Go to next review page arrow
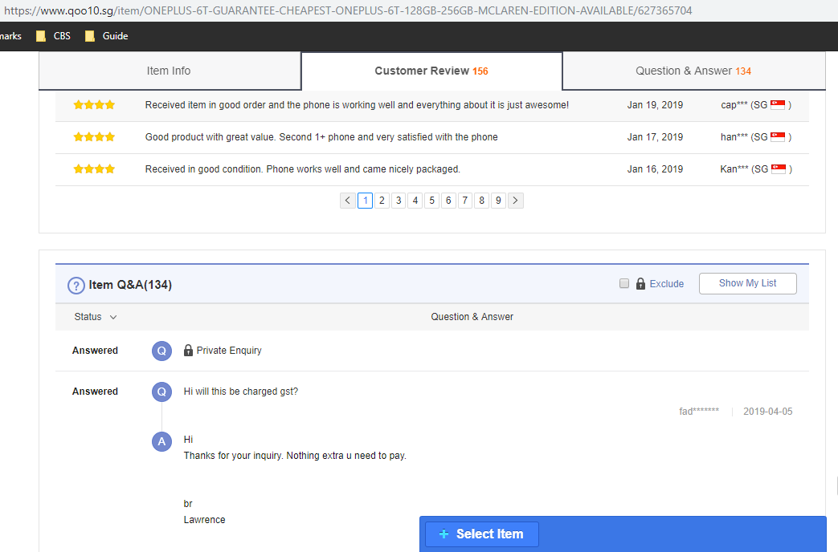This screenshot has width=838, height=552. pyautogui.click(x=515, y=201)
